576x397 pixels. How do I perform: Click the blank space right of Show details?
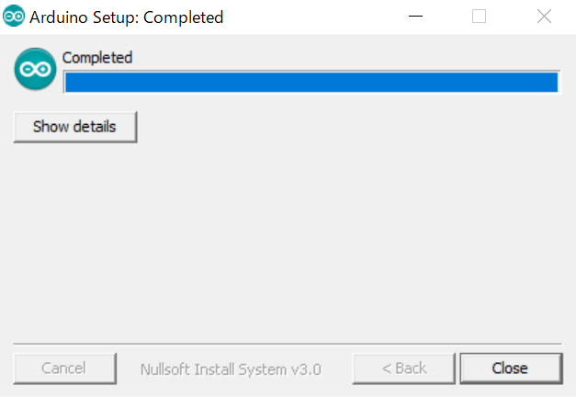click(349, 127)
